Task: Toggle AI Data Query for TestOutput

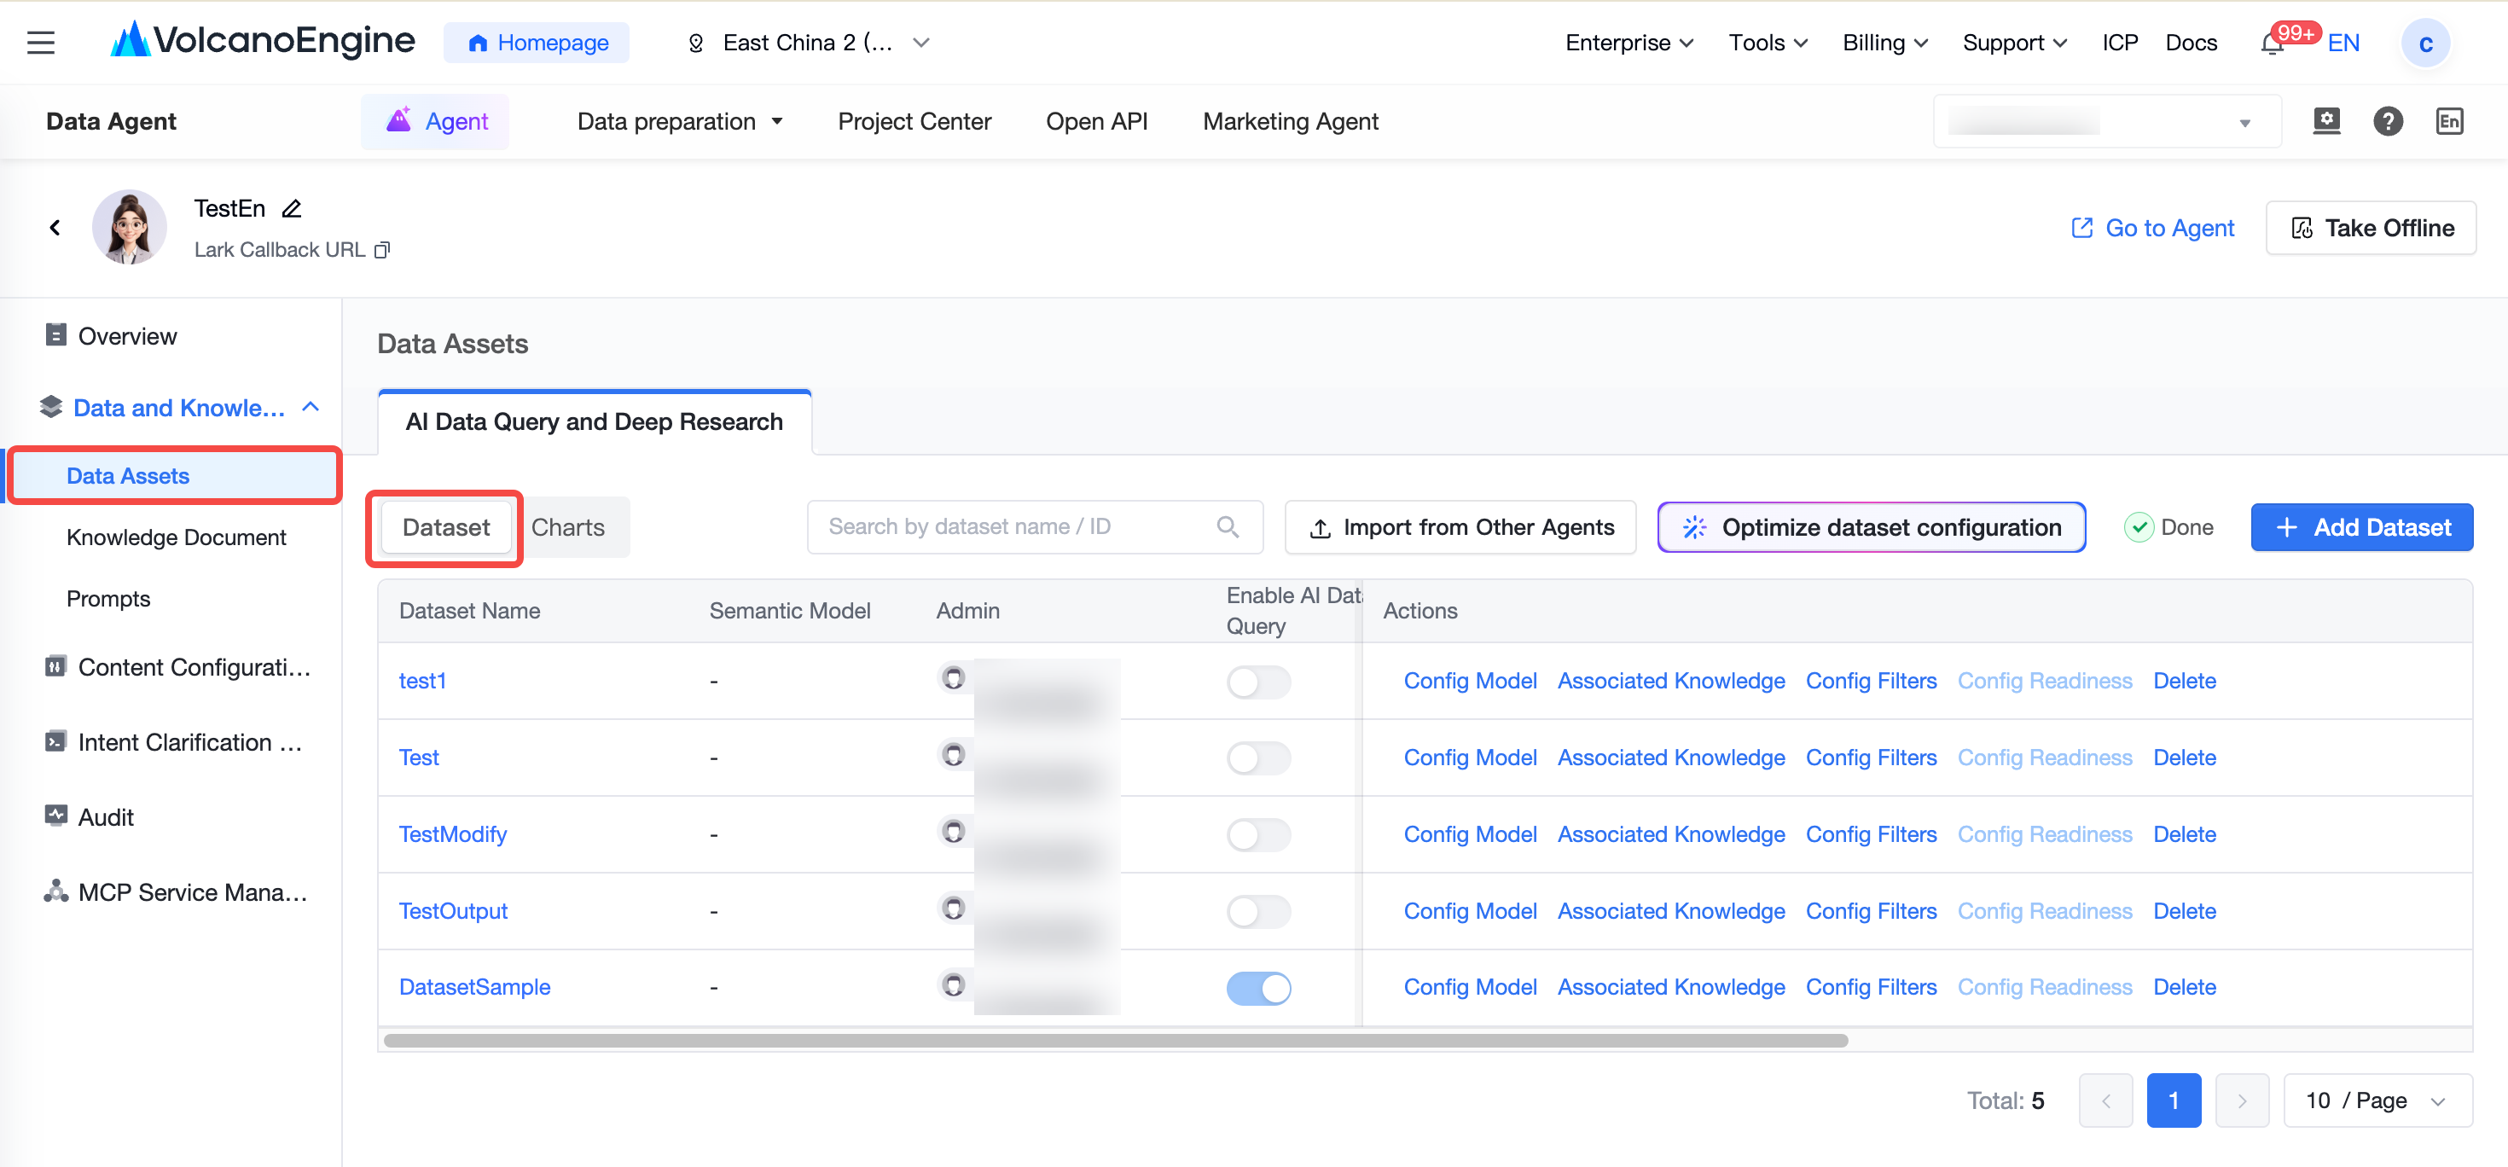Action: tap(1258, 911)
